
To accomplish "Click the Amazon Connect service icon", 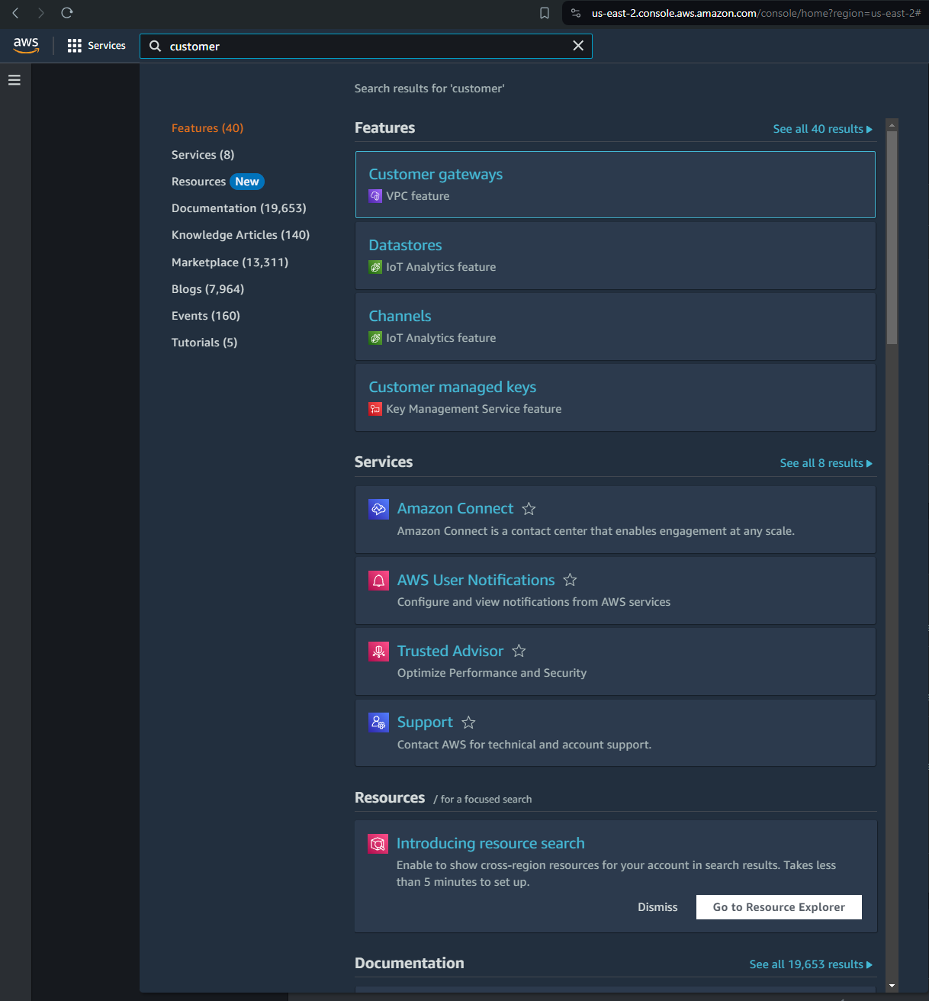I will point(378,509).
